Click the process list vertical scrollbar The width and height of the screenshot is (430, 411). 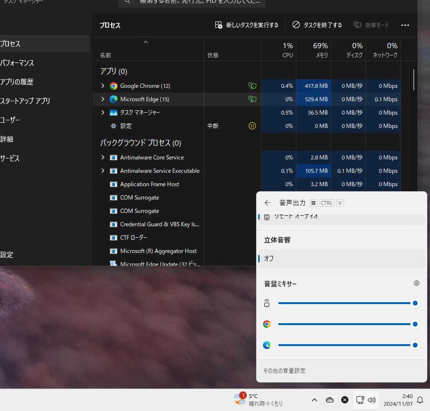coord(414,80)
